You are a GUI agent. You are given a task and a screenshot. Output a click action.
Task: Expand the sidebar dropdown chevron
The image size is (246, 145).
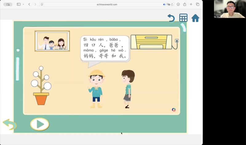[23, 4]
